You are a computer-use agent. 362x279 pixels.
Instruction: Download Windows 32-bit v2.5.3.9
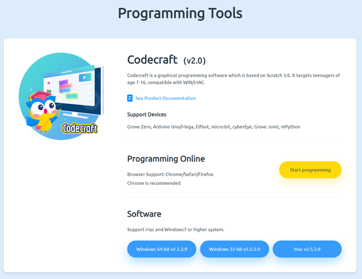point(234,249)
